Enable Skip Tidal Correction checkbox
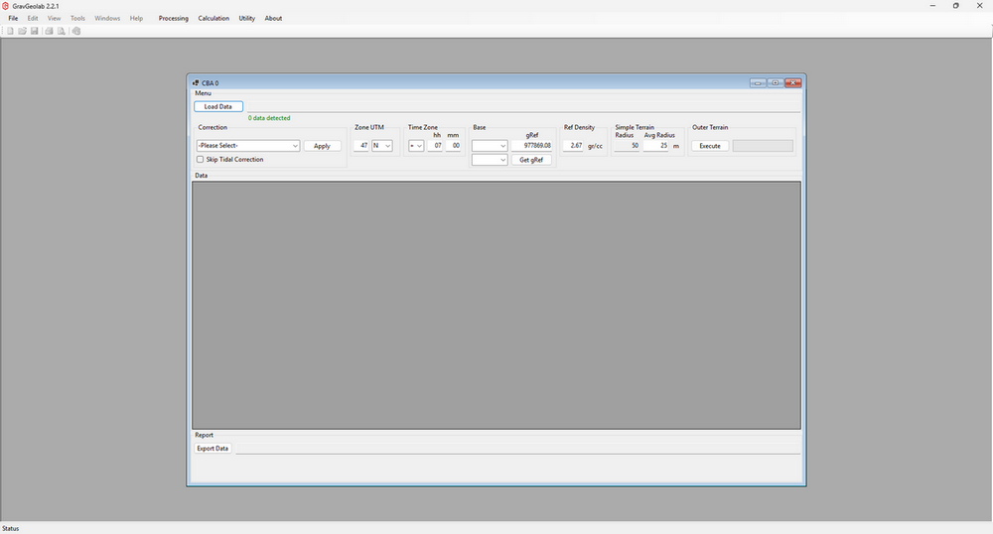 [201, 160]
